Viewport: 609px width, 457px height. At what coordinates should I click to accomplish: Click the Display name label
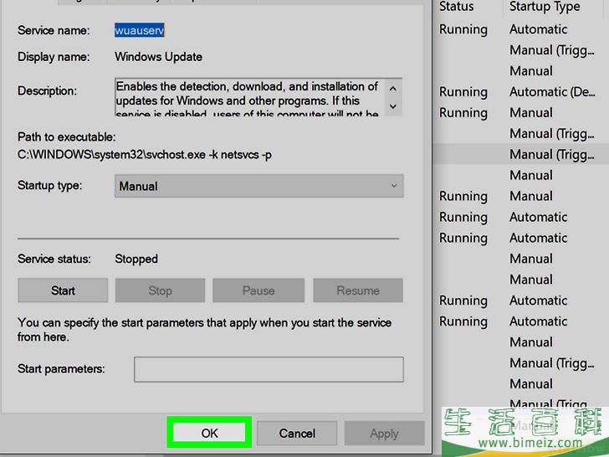point(54,57)
